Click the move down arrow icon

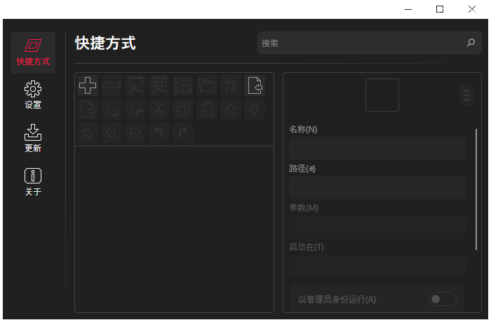tap(255, 109)
